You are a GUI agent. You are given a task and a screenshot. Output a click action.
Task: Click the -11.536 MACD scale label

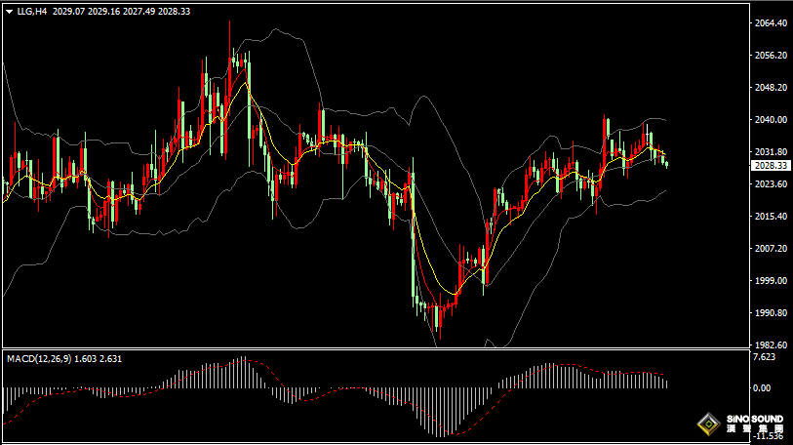coord(769,438)
